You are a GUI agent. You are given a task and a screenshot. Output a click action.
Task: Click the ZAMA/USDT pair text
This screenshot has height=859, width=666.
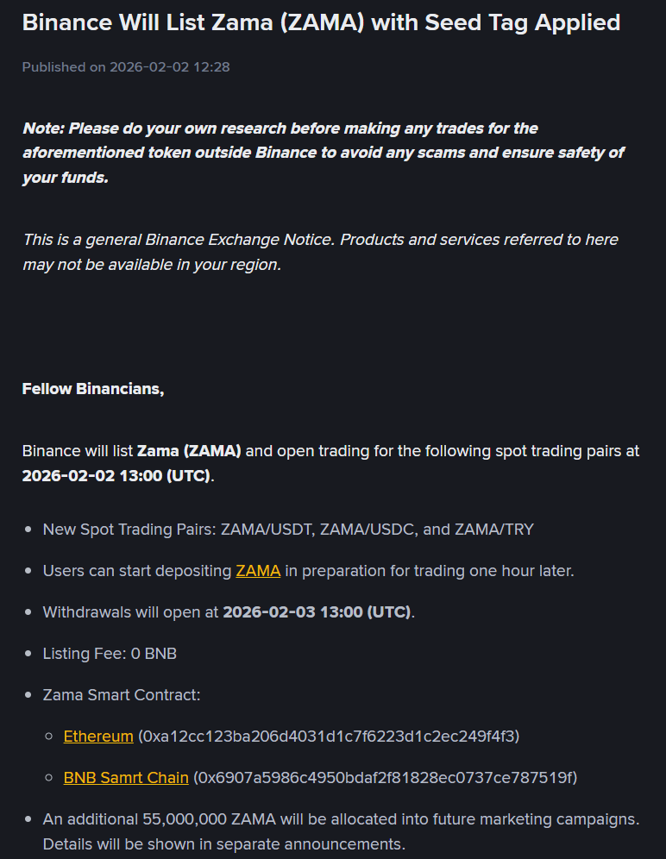(266, 530)
